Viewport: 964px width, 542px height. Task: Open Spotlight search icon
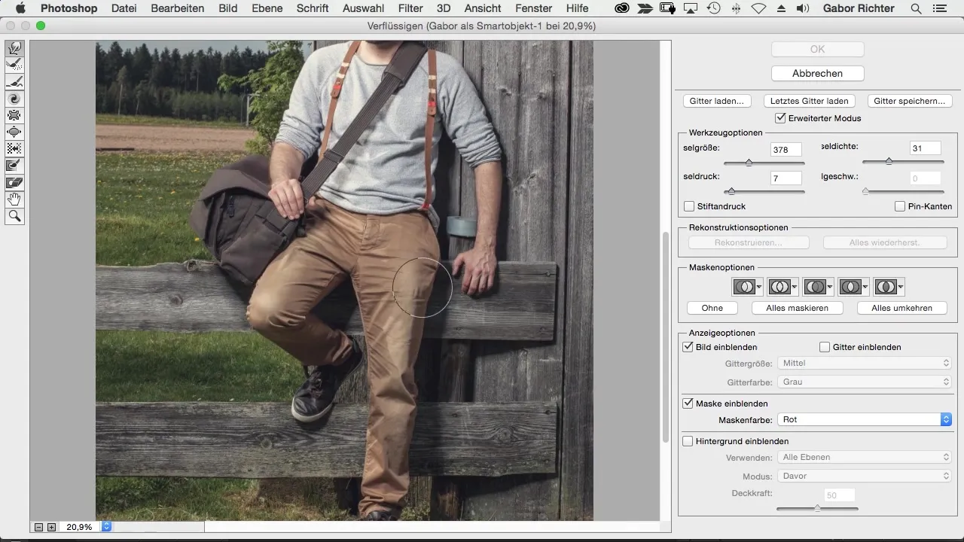click(x=916, y=8)
